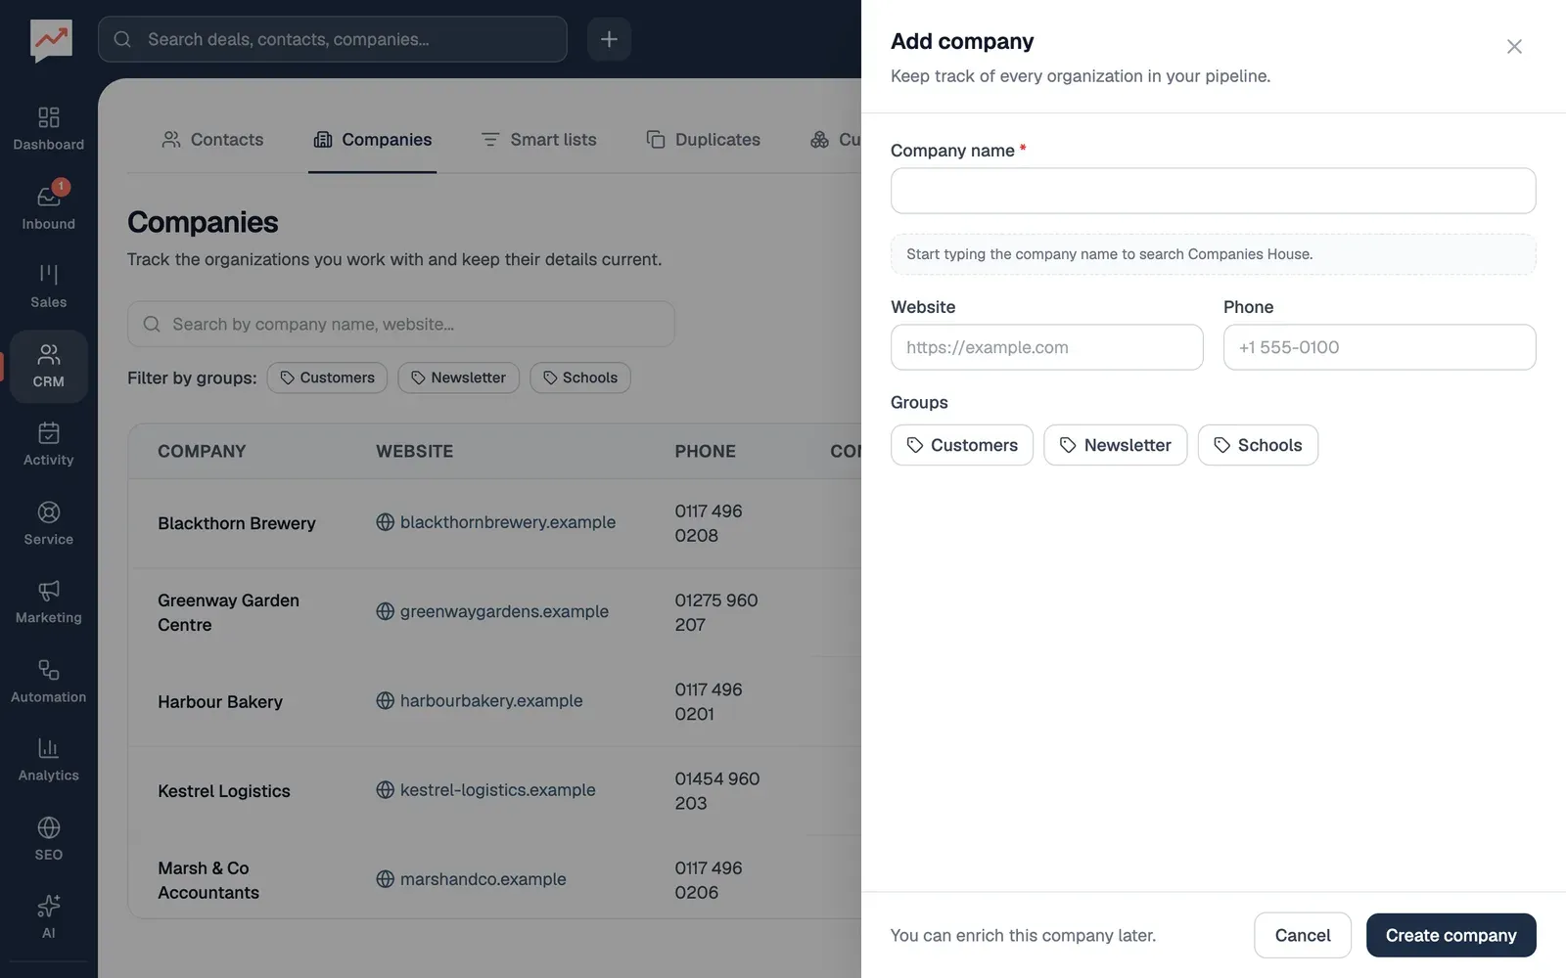Open the Smart lists tab
The width and height of the screenshot is (1566, 978).
(x=538, y=140)
